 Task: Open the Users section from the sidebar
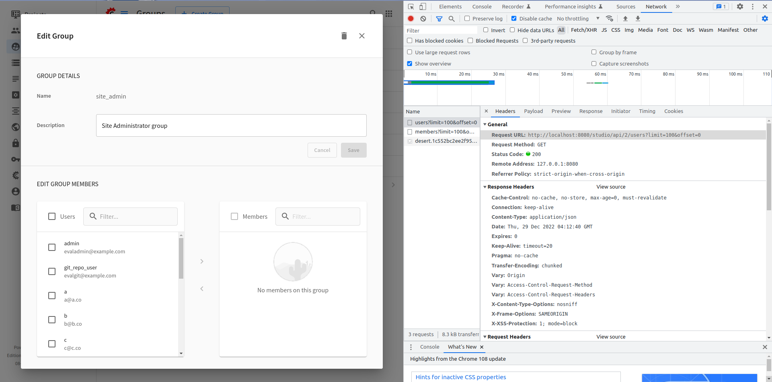pyautogui.click(x=15, y=30)
